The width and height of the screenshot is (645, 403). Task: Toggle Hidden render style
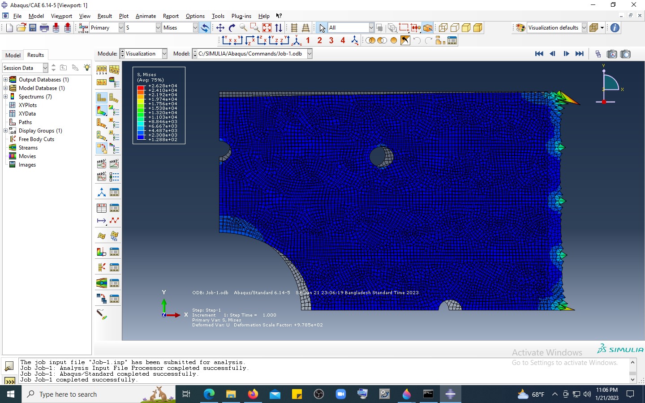click(455, 28)
